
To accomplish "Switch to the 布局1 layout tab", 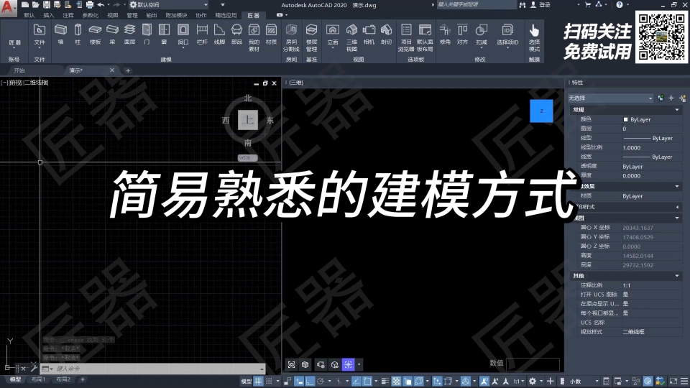I will [x=38, y=379].
